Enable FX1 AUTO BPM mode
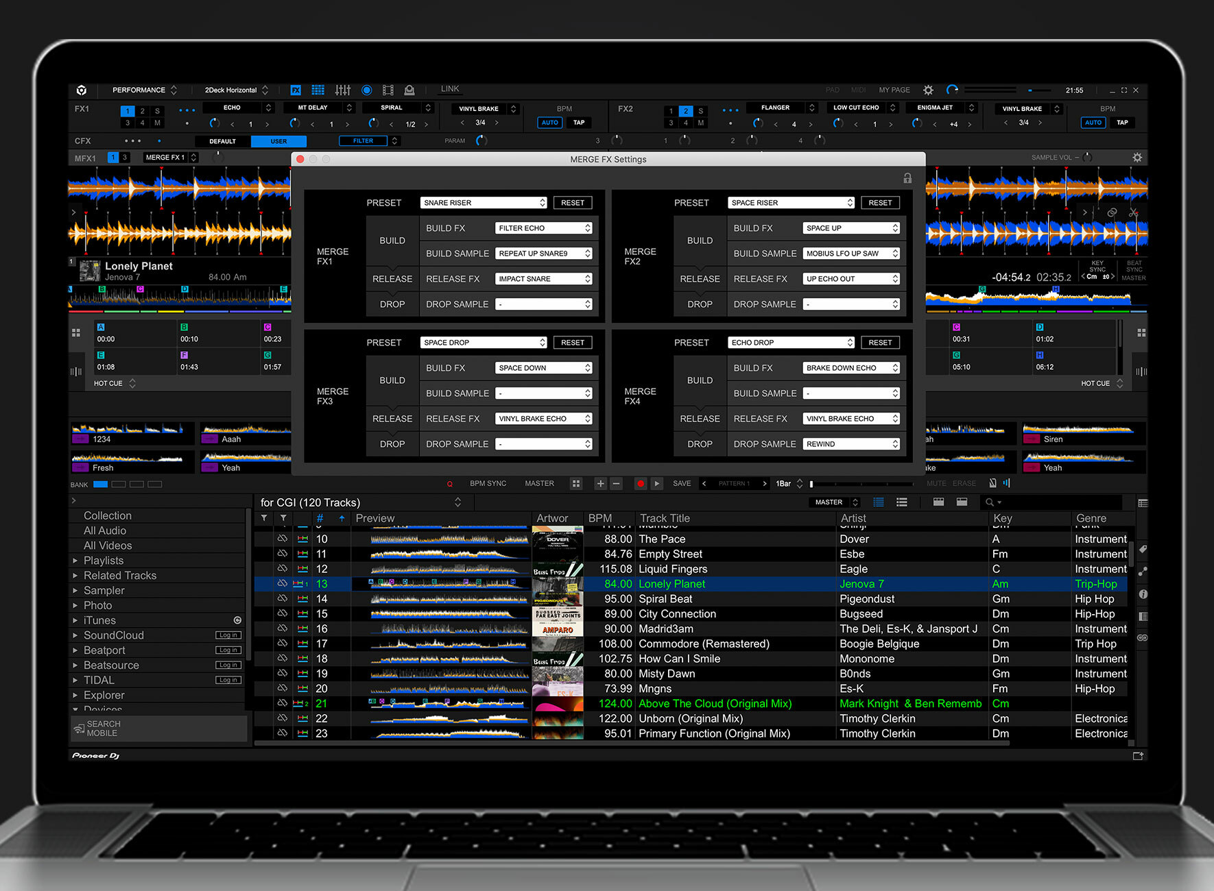The height and width of the screenshot is (891, 1214). [549, 123]
